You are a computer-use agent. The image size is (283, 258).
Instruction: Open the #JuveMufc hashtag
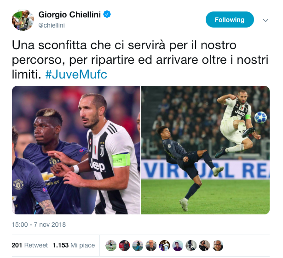coord(76,74)
